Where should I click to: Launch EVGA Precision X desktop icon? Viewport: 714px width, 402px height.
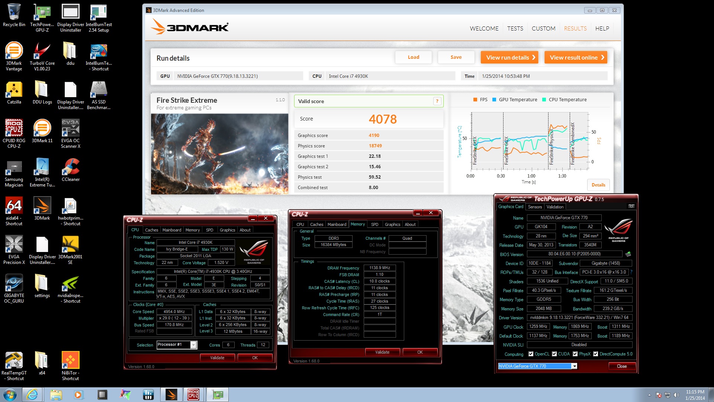pos(14,250)
